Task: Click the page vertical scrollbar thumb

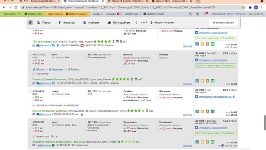Action: [265, 122]
